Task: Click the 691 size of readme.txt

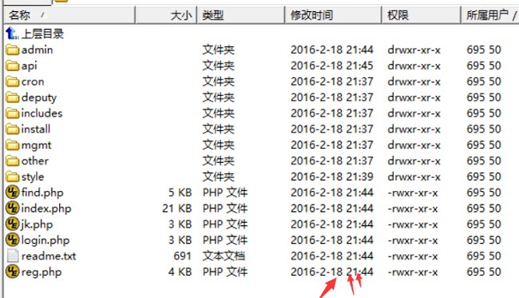Action: [182, 256]
